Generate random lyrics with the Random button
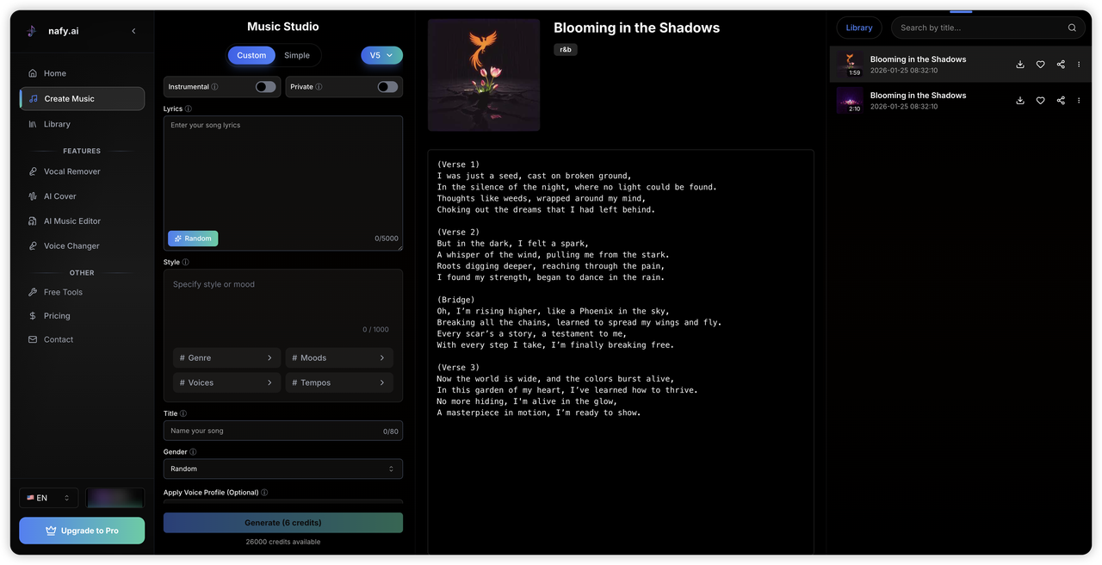Viewport: 1102px width, 565px height. 193,239
